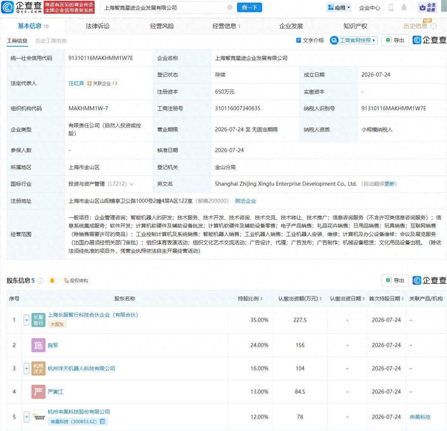Open 工商官网快照 snapshot button
The height and width of the screenshot is (431, 447).
click(354, 40)
